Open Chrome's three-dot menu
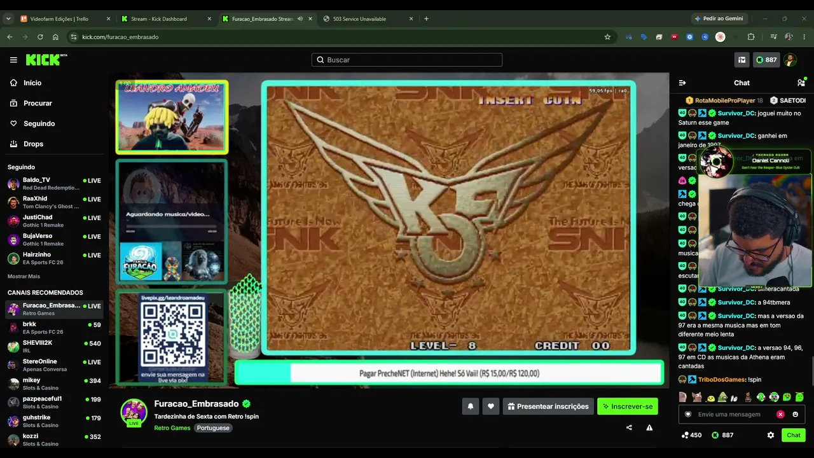814x458 pixels. point(804,37)
